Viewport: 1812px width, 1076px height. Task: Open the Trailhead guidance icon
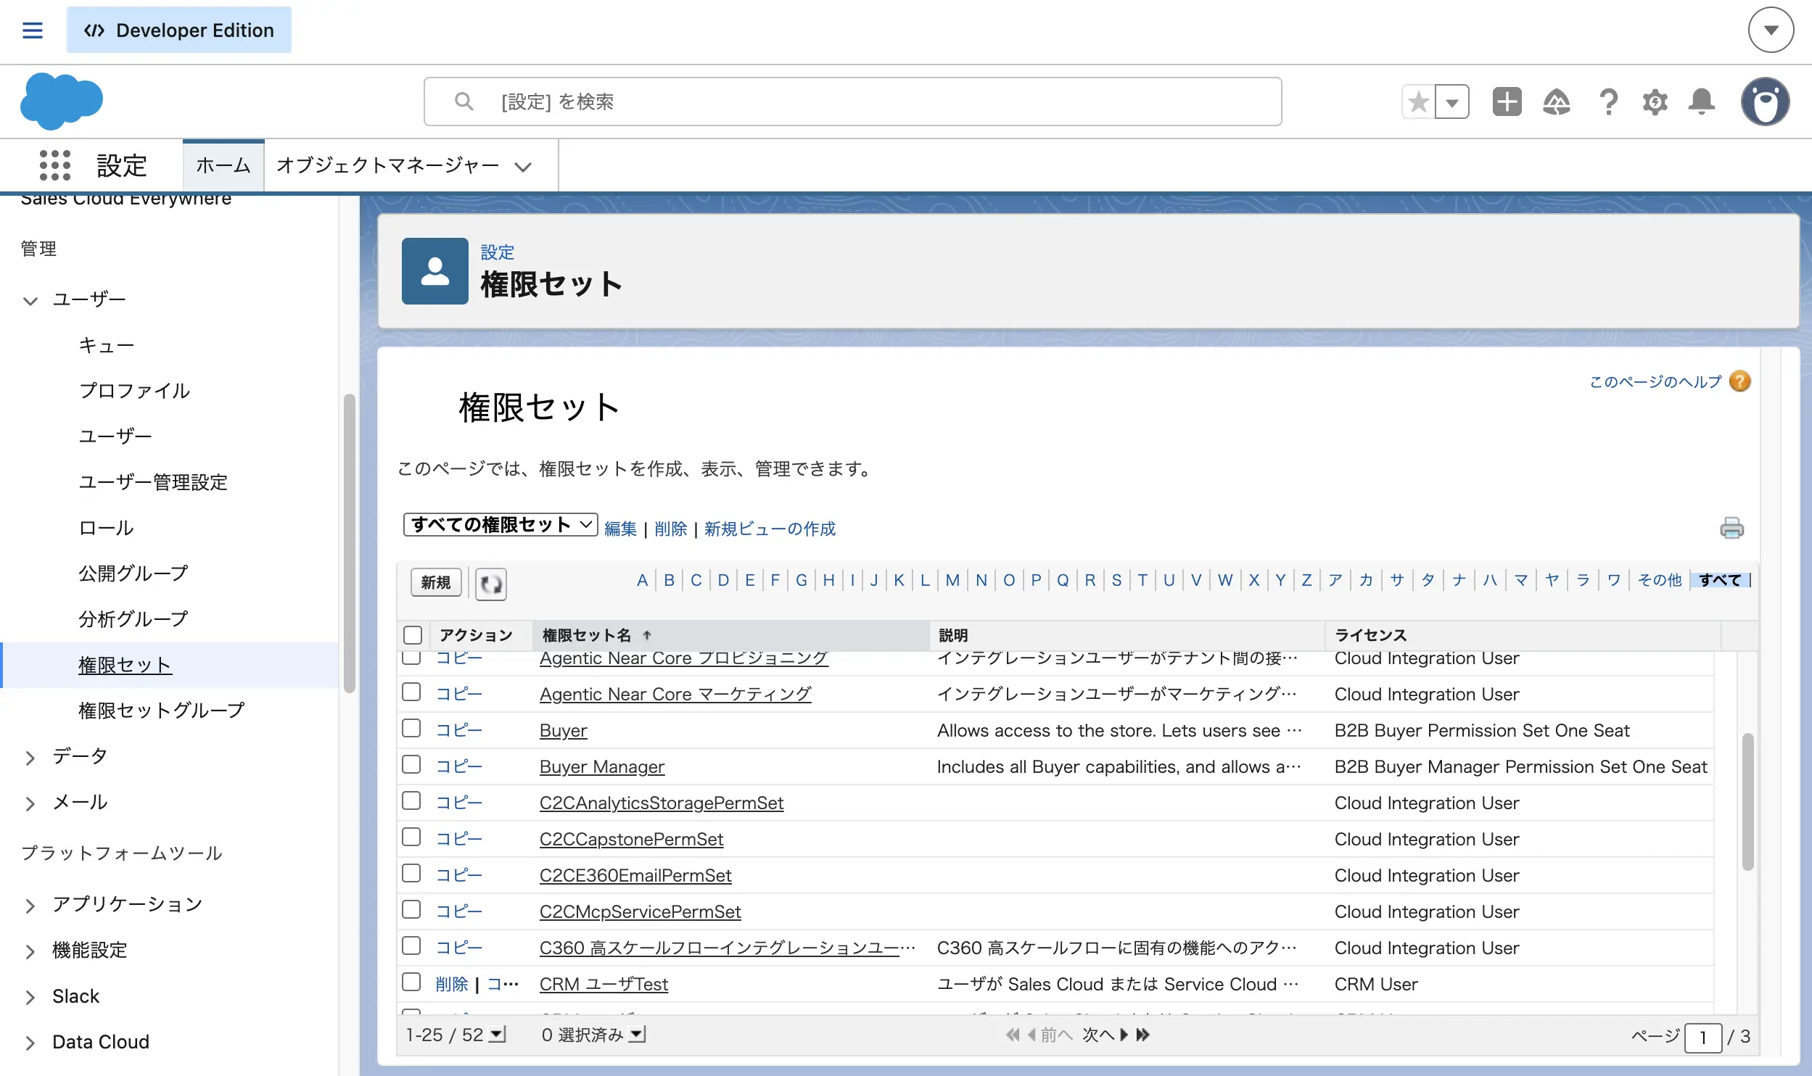pyautogui.click(x=1557, y=102)
